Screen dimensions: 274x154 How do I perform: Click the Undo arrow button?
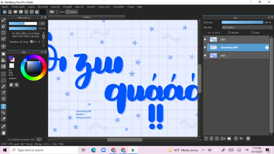[x=52, y=12]
